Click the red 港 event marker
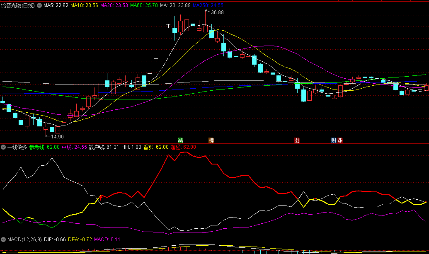 point(297,140)
